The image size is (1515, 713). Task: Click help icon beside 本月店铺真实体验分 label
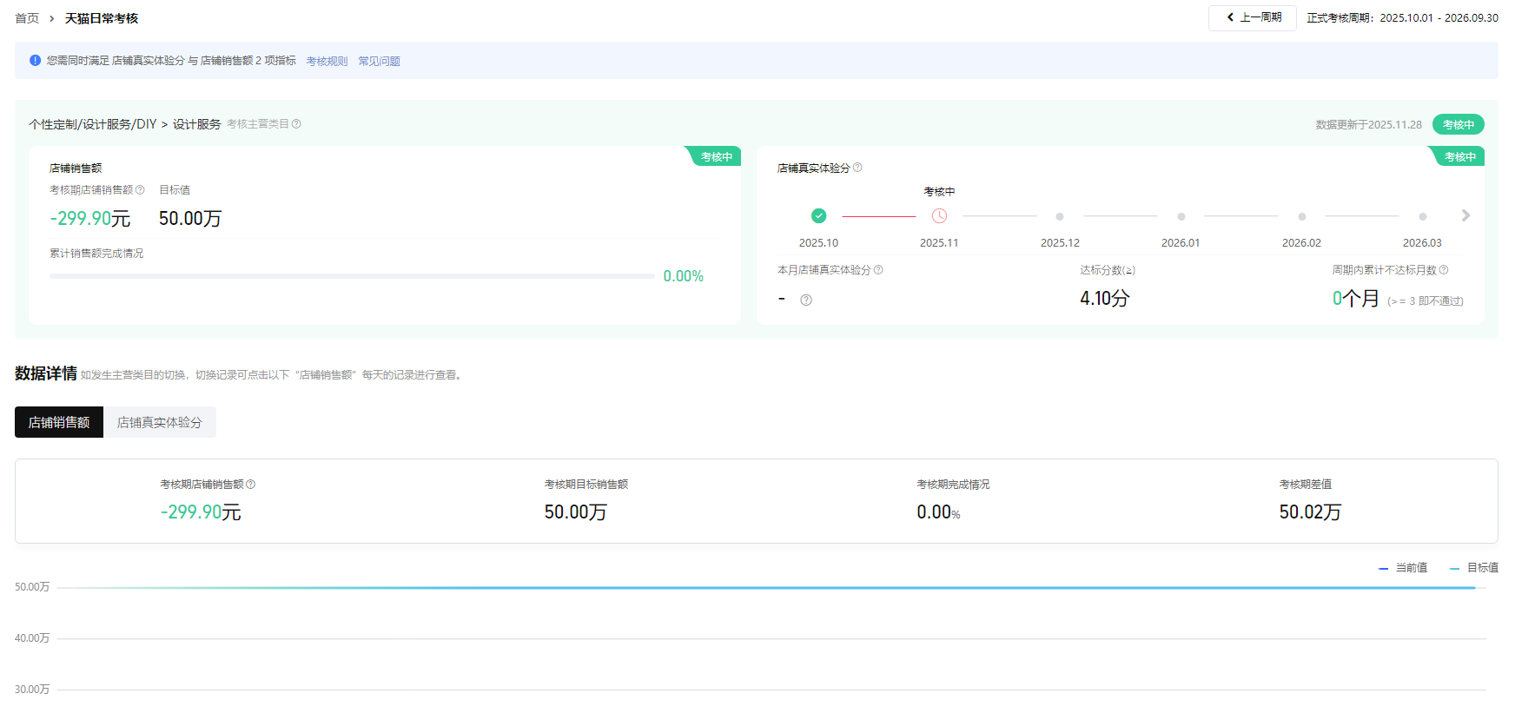pyautogui.click(x=878, y=270)
